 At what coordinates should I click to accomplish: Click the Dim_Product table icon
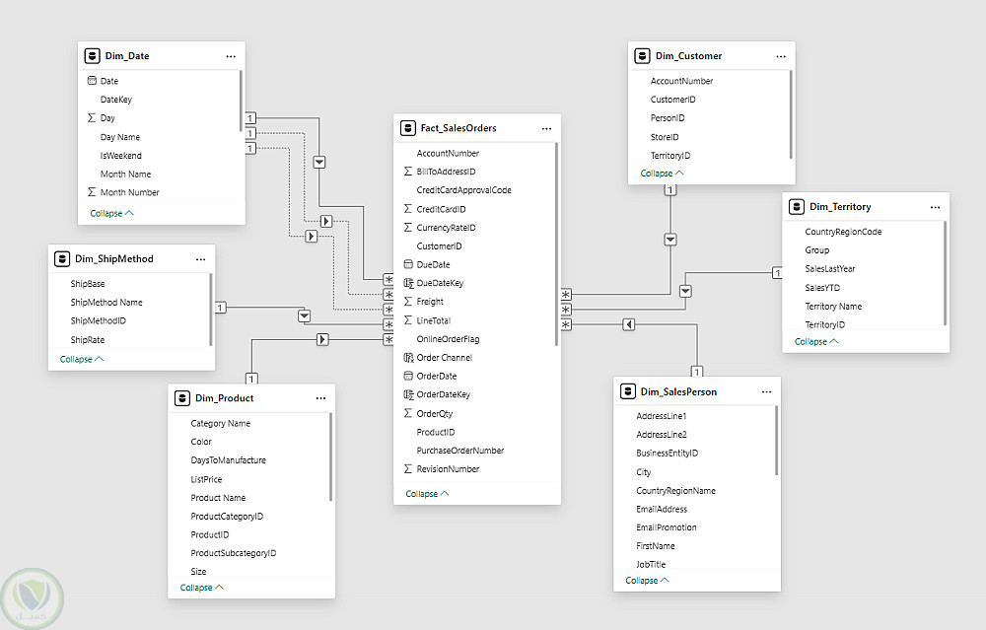181,398
